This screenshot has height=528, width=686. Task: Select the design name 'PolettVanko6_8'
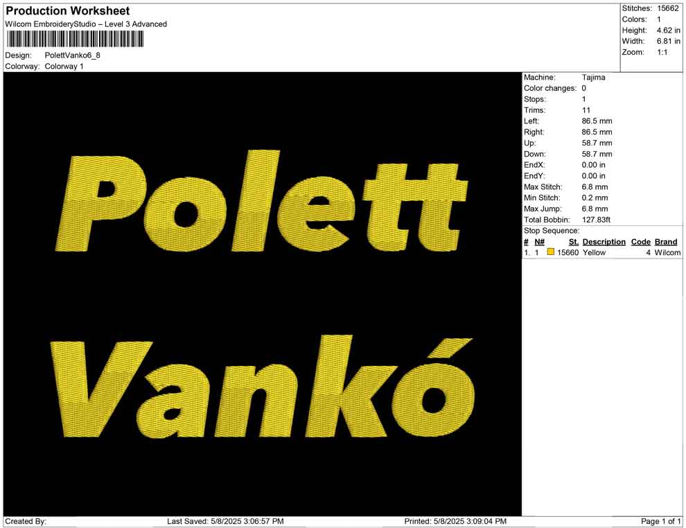pyautogui.click(x=73, y=55)
